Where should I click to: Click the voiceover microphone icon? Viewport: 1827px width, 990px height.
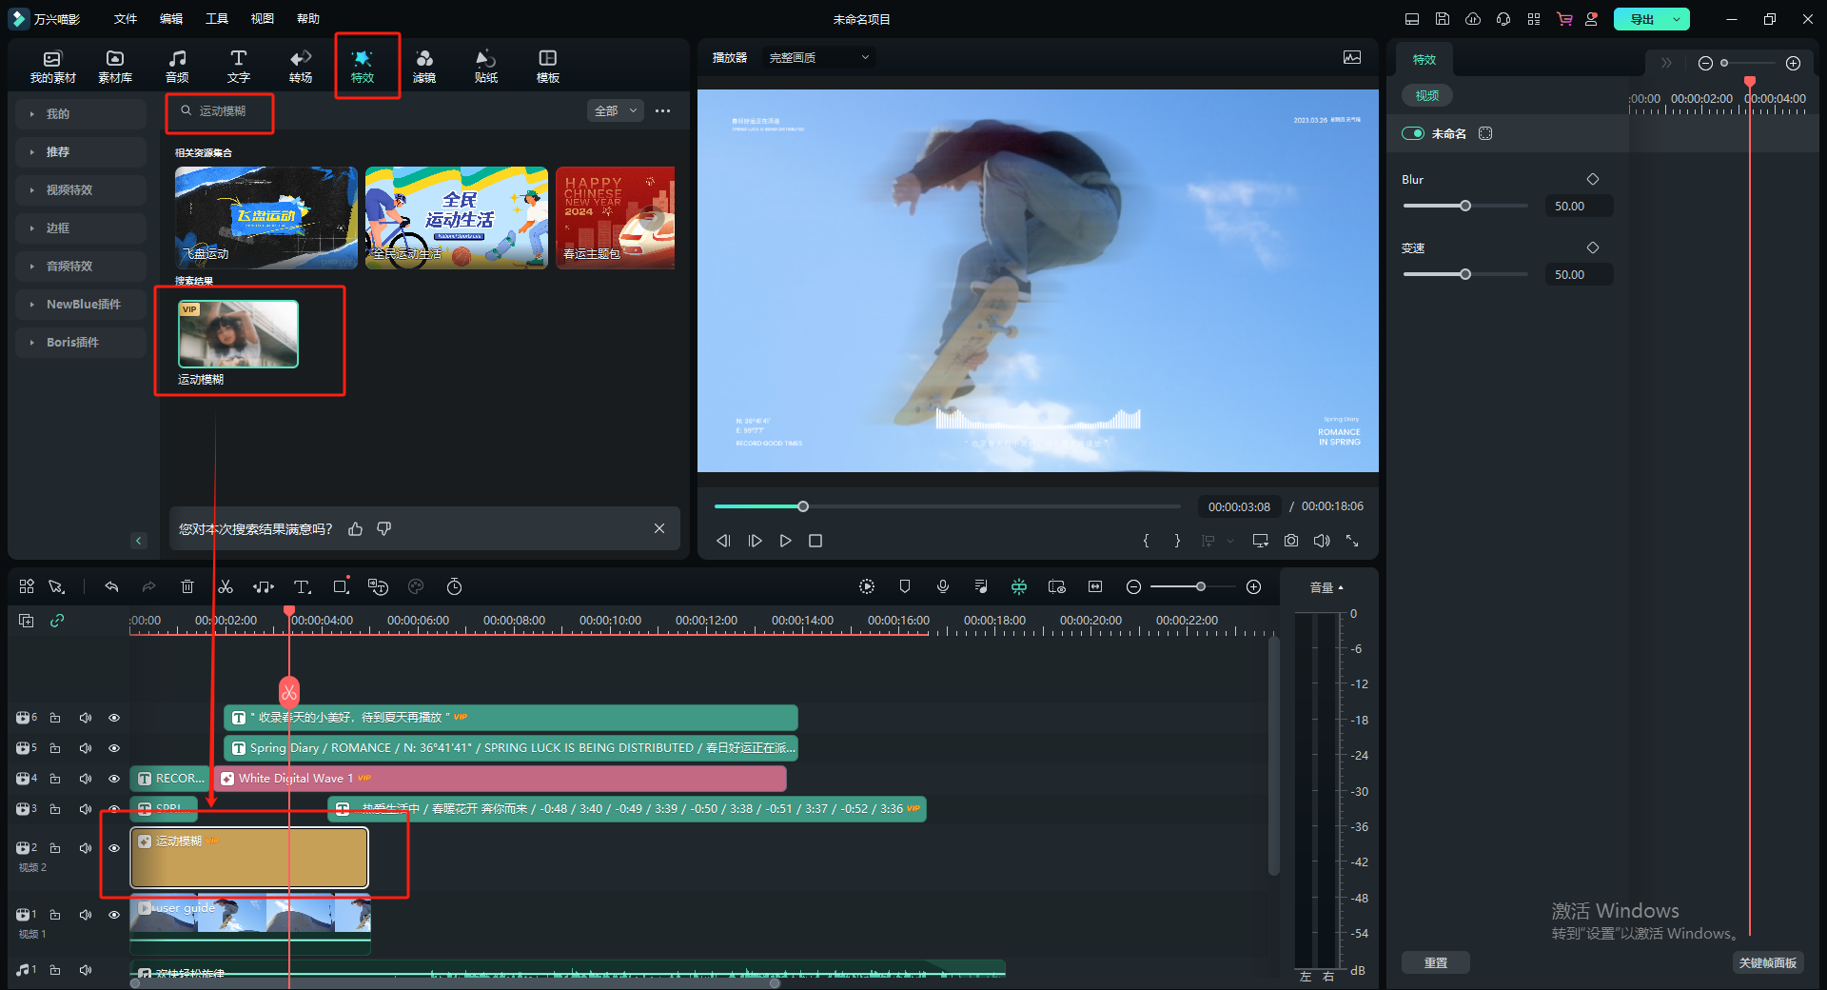click(943, 587)
